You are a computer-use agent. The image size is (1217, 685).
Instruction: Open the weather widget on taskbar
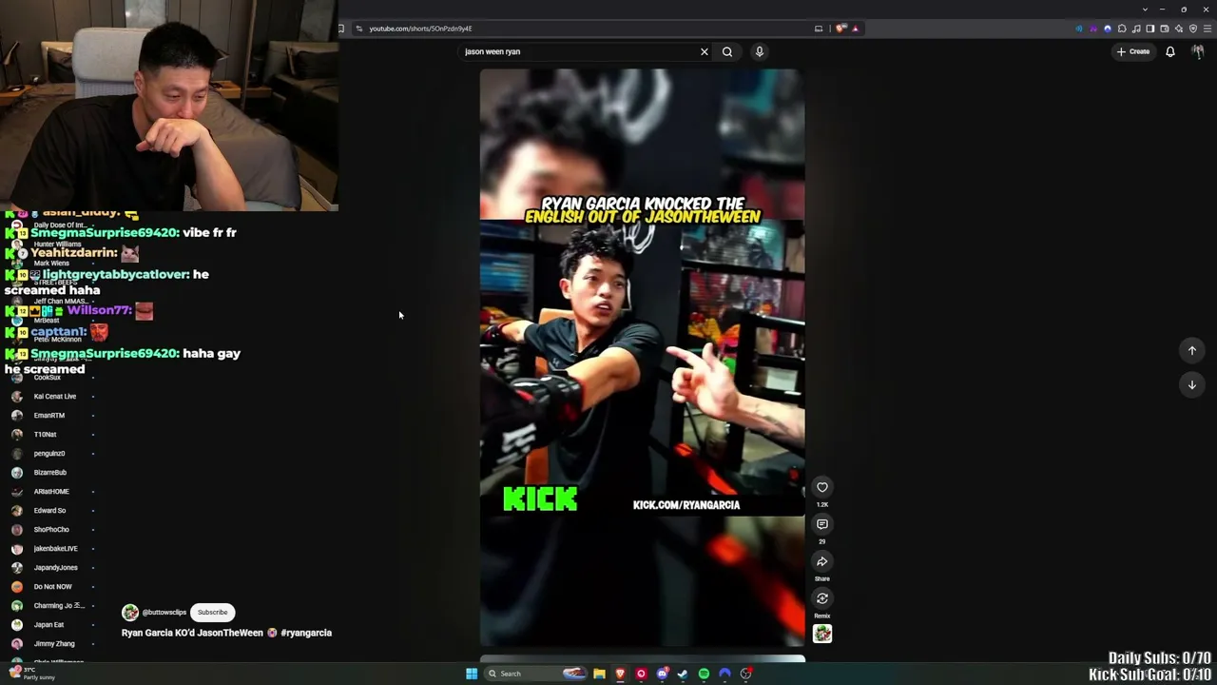pyautogui.click(x=31, y=674)
